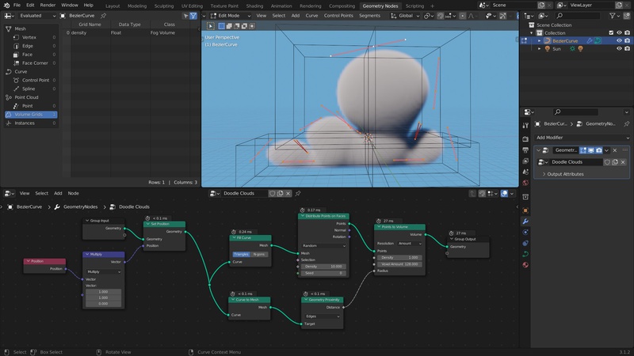
Task: Hide the Sun object in viewport
Action: tap(618, 49)
